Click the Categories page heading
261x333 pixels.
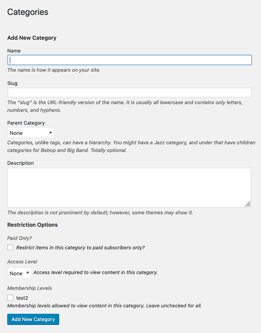(28, 12)
